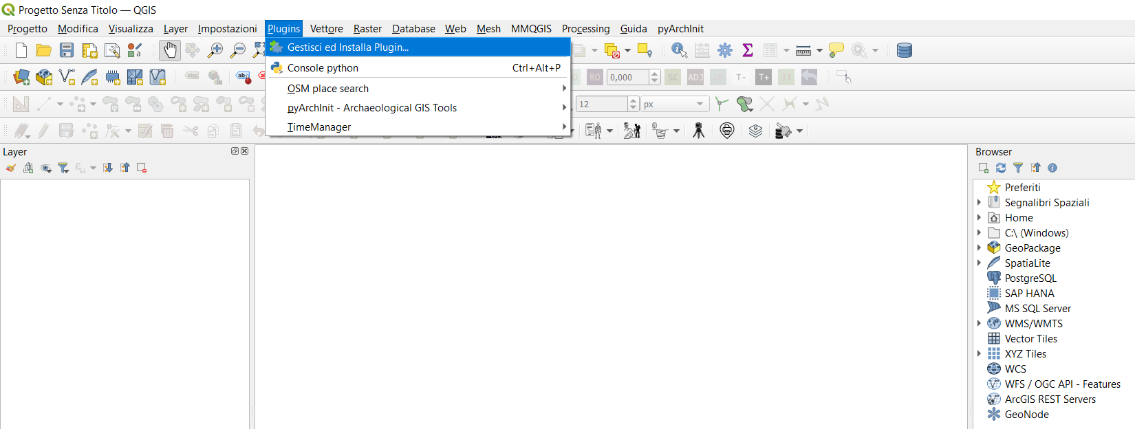Select WCS in Browser tree
The width and height of the screenshot is (1135, 429).
[x=1015, y=368]
